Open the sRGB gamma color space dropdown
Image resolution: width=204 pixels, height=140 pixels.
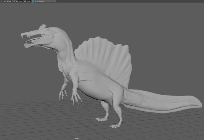(x=45, y=1)
